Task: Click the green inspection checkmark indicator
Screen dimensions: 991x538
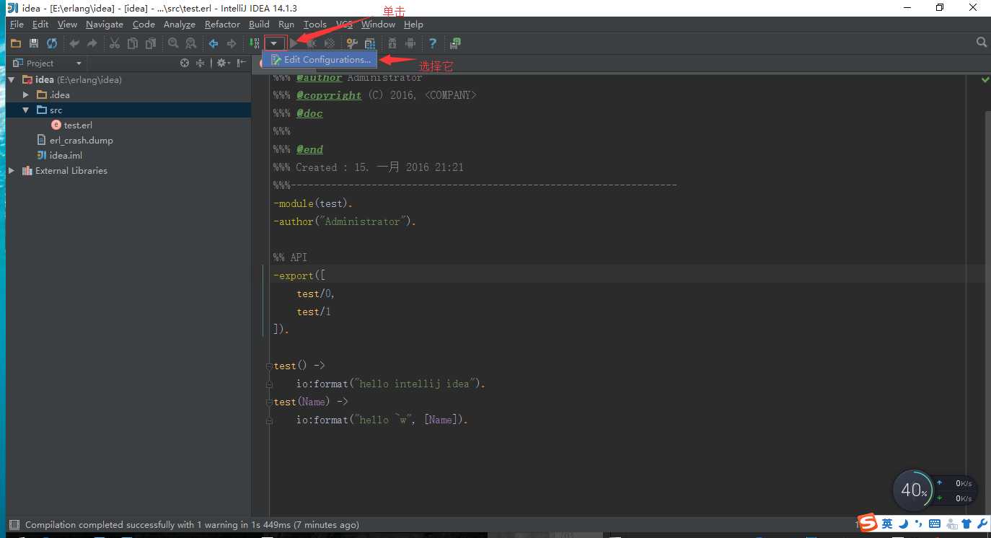Action: (985, 79)
